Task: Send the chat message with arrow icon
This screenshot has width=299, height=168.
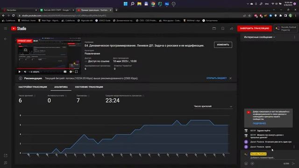Action: (293, 164)
